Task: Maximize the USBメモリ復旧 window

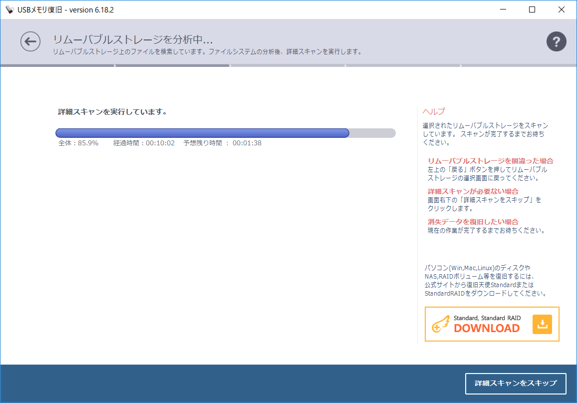Action: pos(532,9)
